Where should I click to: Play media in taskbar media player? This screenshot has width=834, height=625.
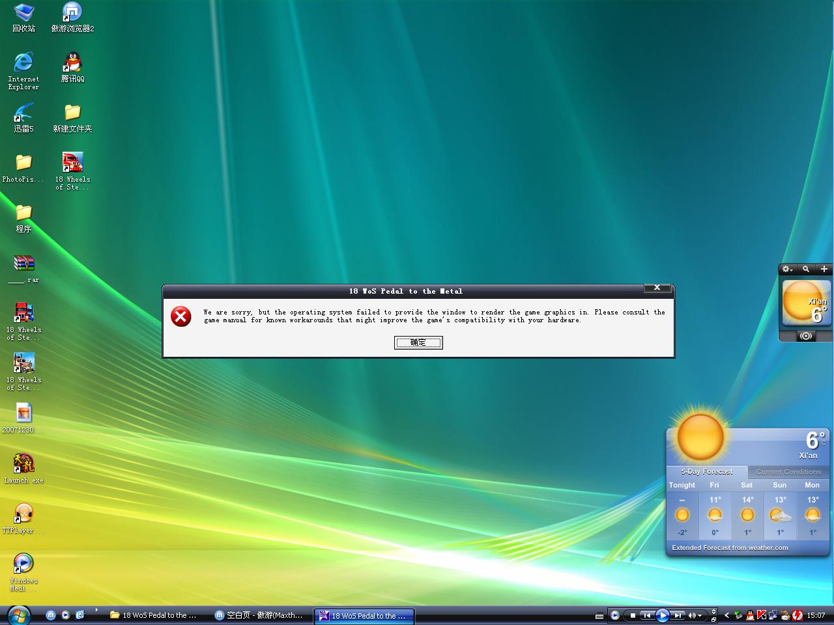(x=662, y=615)
